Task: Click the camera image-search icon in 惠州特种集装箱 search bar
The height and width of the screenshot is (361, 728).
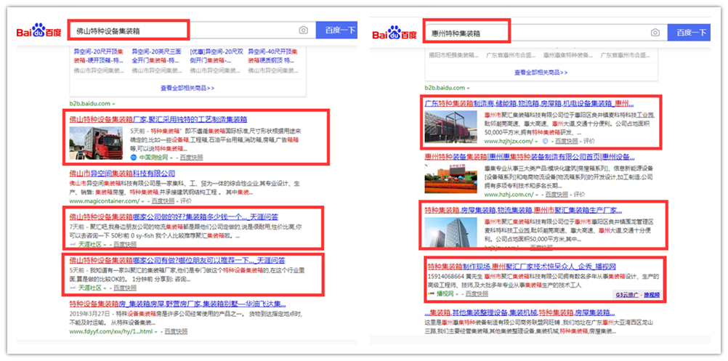Action: click(655, 33)
